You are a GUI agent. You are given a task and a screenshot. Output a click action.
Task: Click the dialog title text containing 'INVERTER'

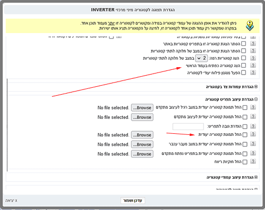click(x=133, y=10)
